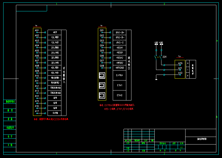Image resolution: width=222 pixels, height=158 pixels.
Task: Click the C04 terminal label
Action: [x=102, y=46]
